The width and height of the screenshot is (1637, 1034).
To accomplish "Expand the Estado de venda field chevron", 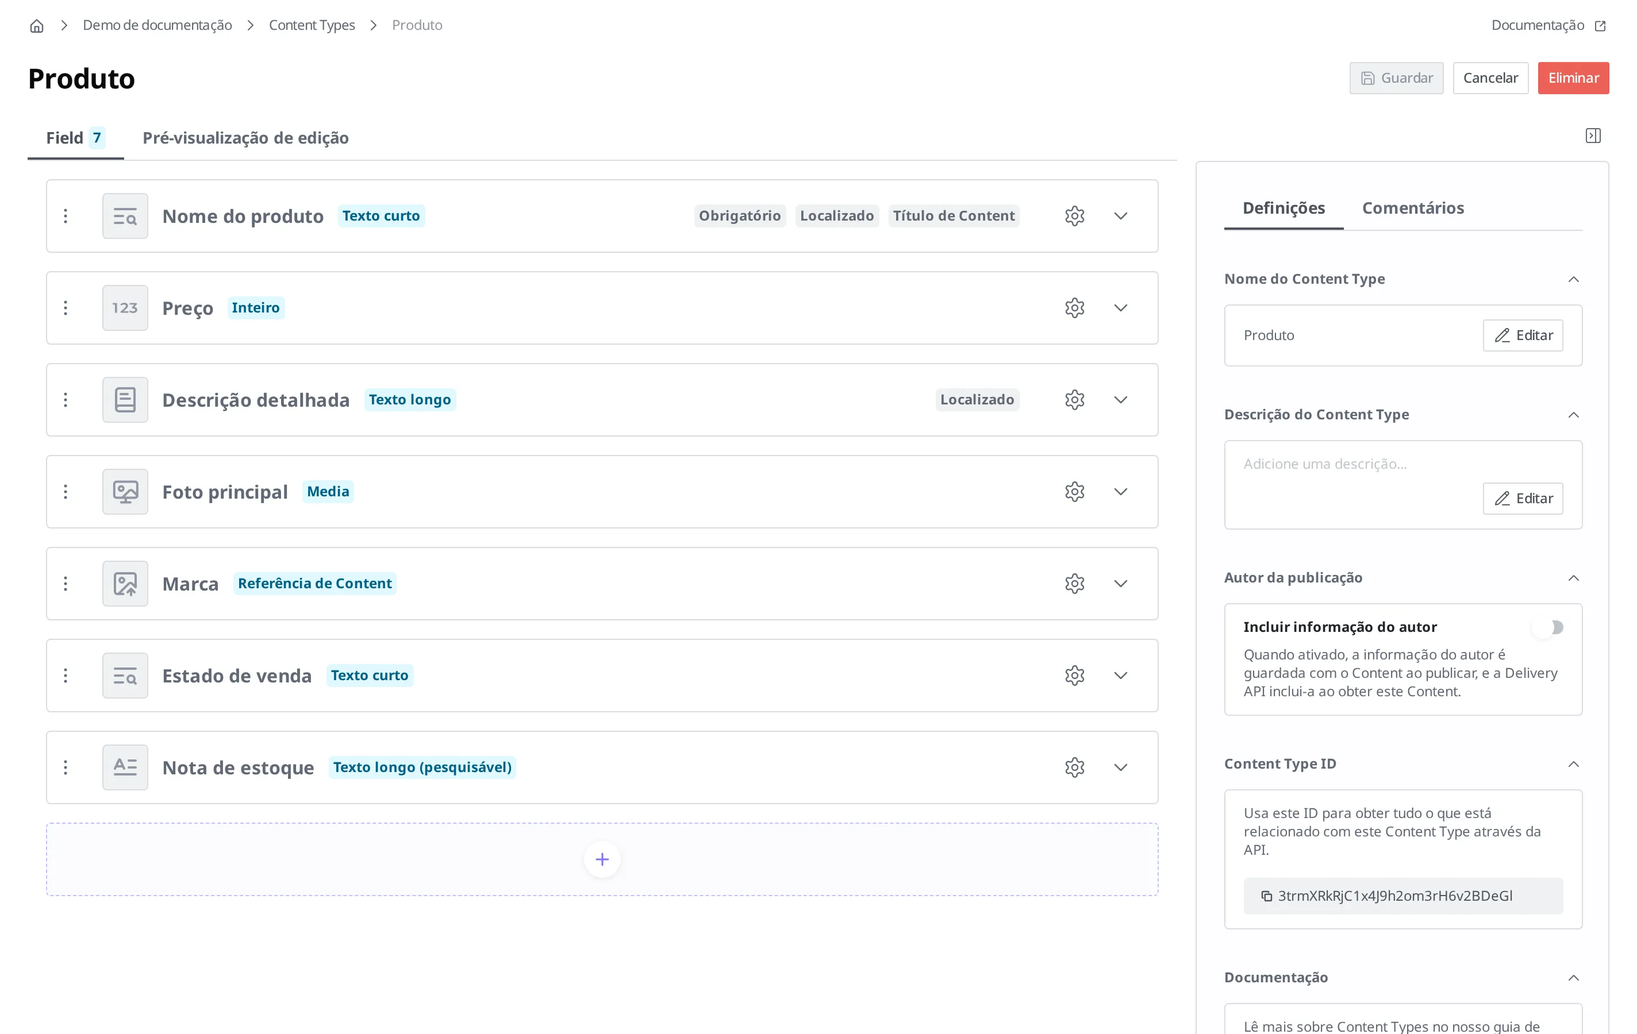I will 1120,676.
